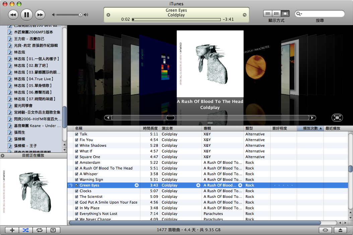Open the 林志炫【04.True Live】 playlist

coord(33,79)
